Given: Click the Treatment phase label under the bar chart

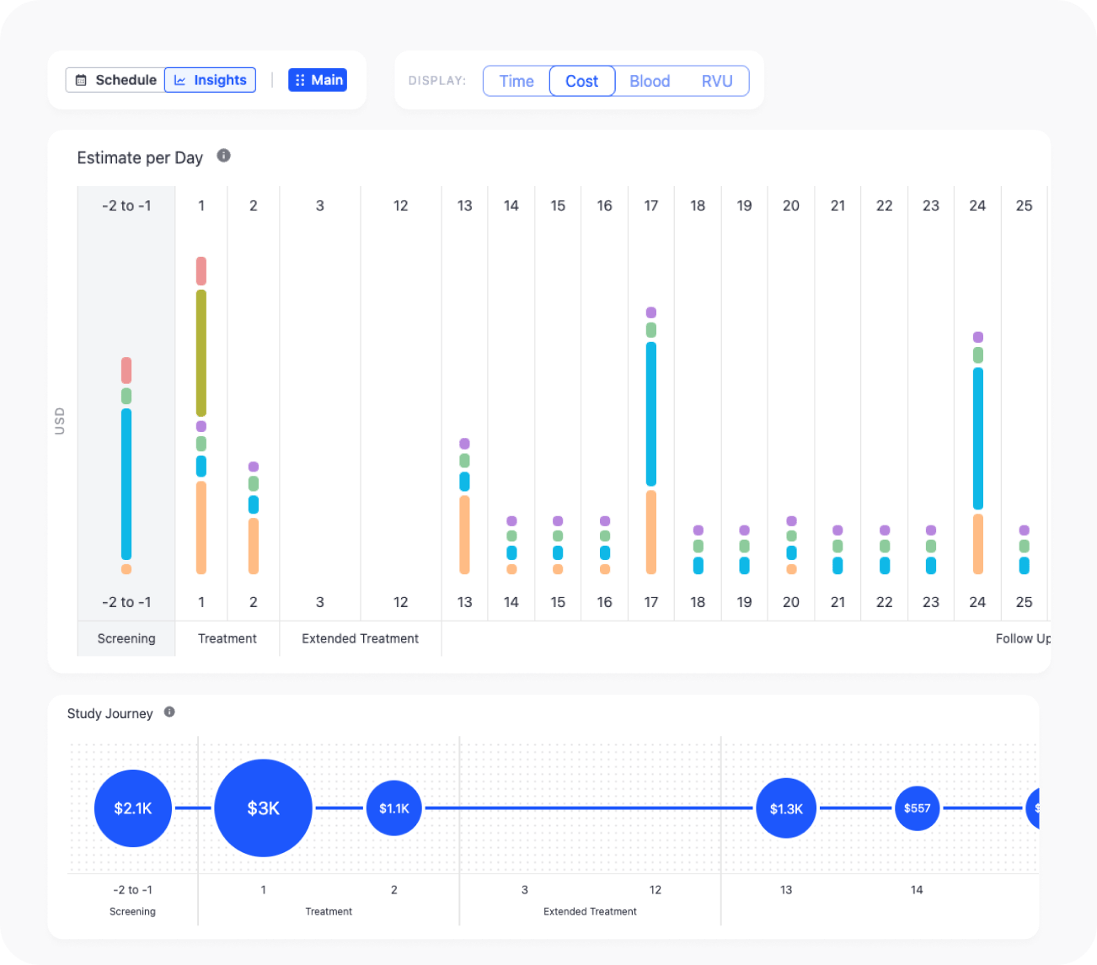Looking at the screenshot, I should click(227, 638).
